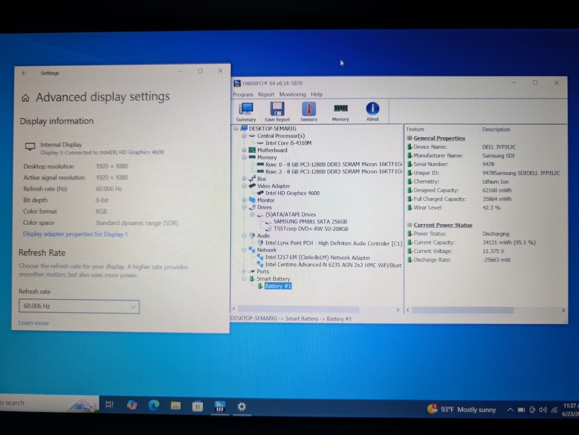This screenshot has width=579, height=435.
Task: Collapse the Video Adapter node
Action: point(244,186)
